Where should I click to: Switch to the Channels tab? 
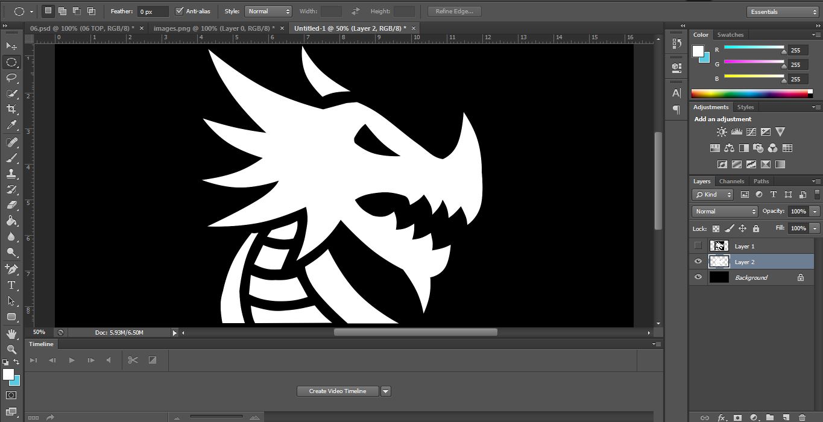(731, 181)
